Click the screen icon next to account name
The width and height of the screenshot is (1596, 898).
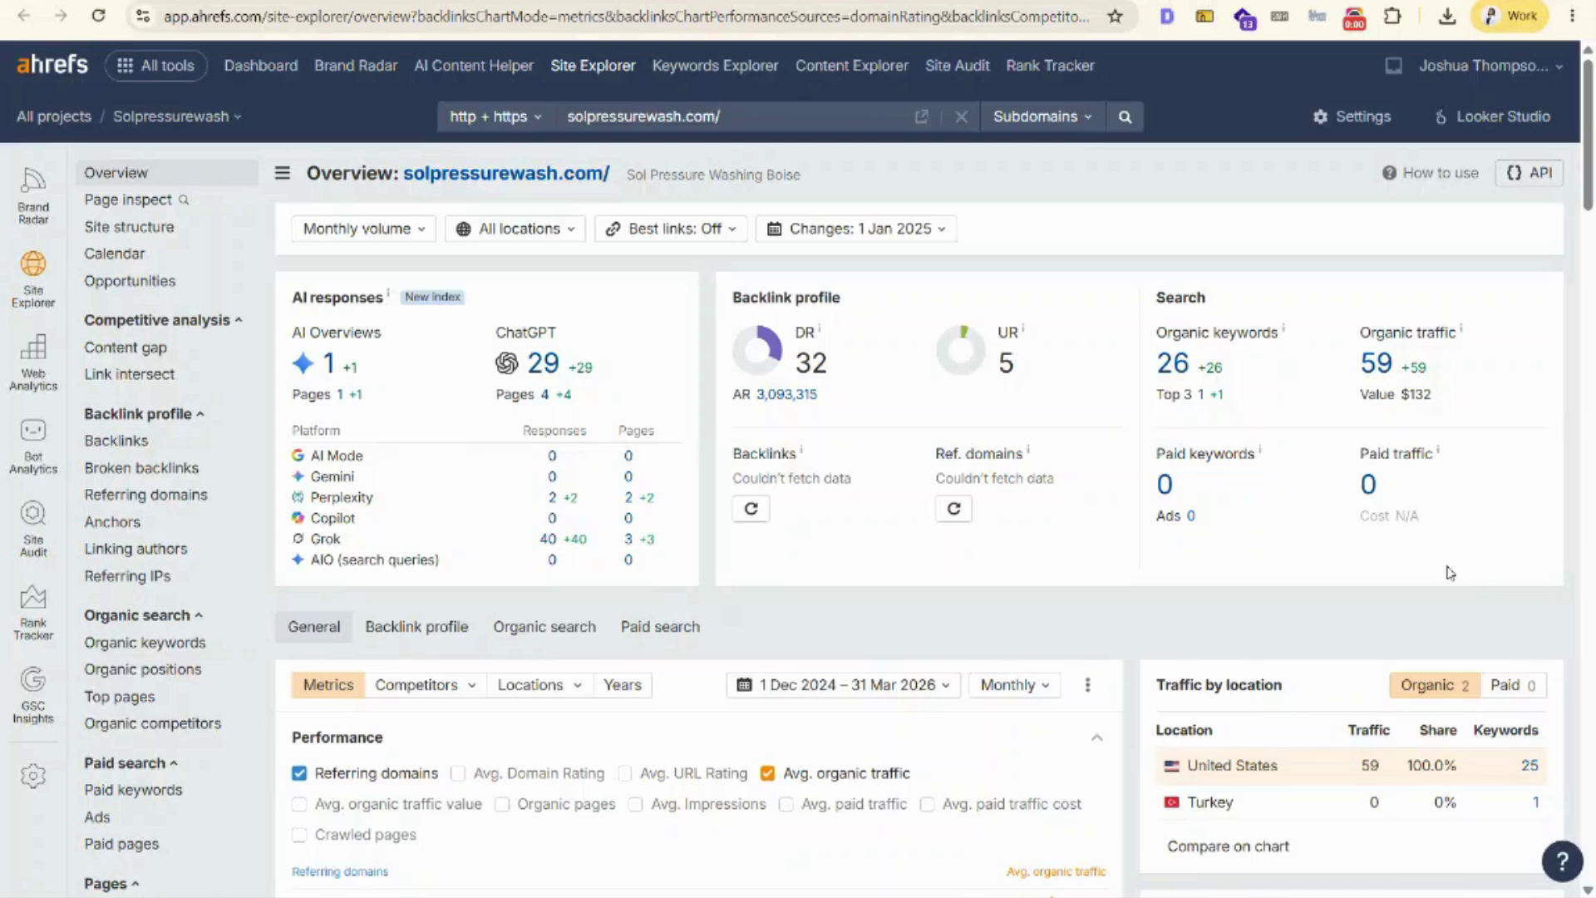[x=1394, y=66]
